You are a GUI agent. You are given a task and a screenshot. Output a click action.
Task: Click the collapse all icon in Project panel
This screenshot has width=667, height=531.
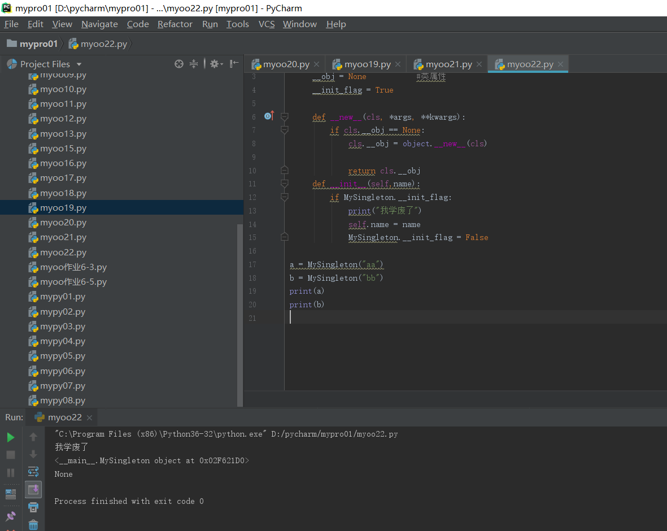coord(194,64)
